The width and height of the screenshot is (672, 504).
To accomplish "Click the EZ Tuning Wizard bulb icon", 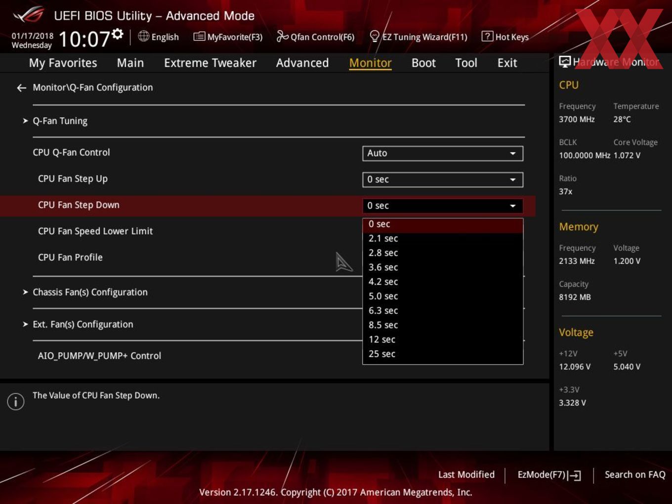I will (375, 36).
